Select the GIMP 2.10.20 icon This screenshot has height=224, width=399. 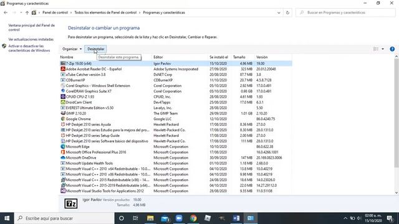pyautogui.click(x=63, y=113)
